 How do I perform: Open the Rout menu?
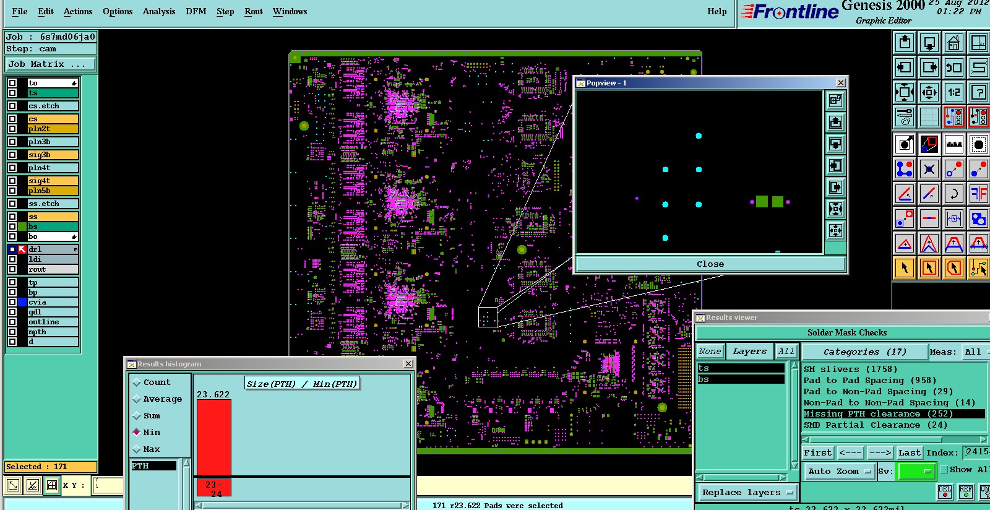tap(254, 11)
